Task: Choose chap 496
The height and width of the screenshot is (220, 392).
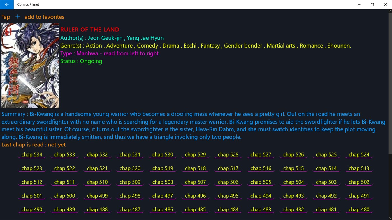Action: pos(195,196)
